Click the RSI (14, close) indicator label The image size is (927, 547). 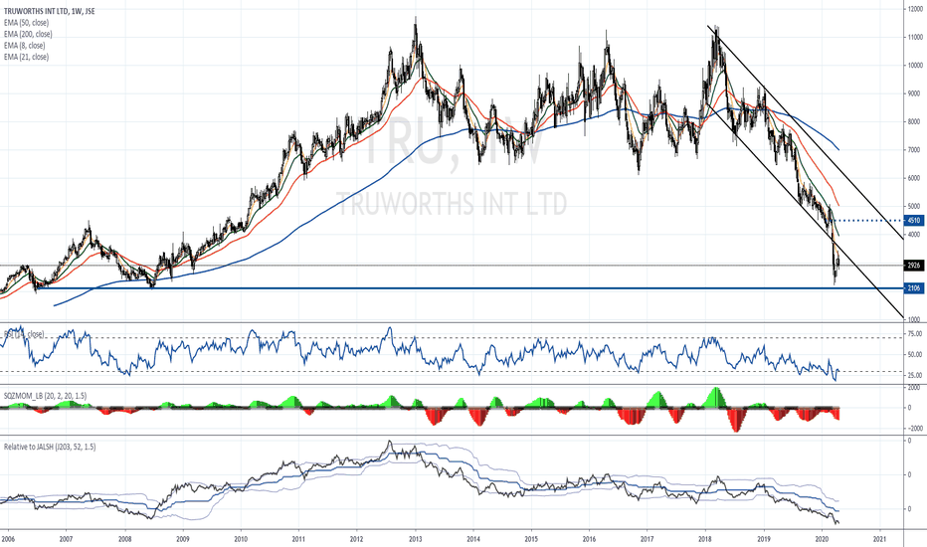[24, 334]
